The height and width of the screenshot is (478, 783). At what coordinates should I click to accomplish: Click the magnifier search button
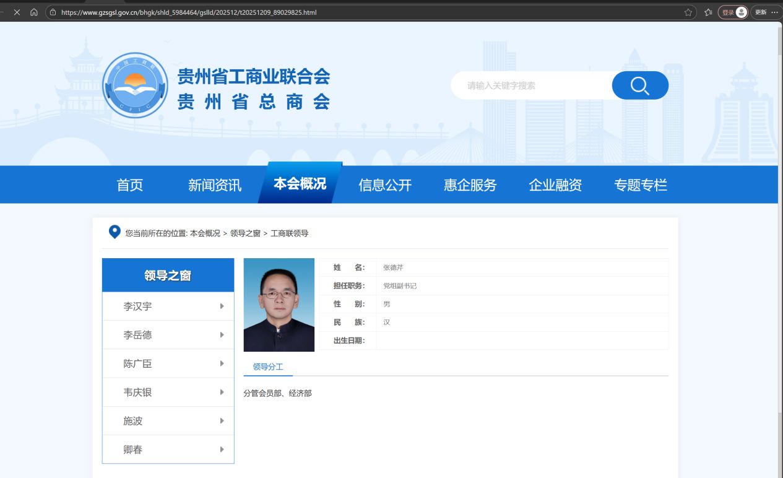pos(640,85)
